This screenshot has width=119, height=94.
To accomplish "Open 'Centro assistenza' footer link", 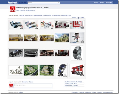I will [108, 92].
